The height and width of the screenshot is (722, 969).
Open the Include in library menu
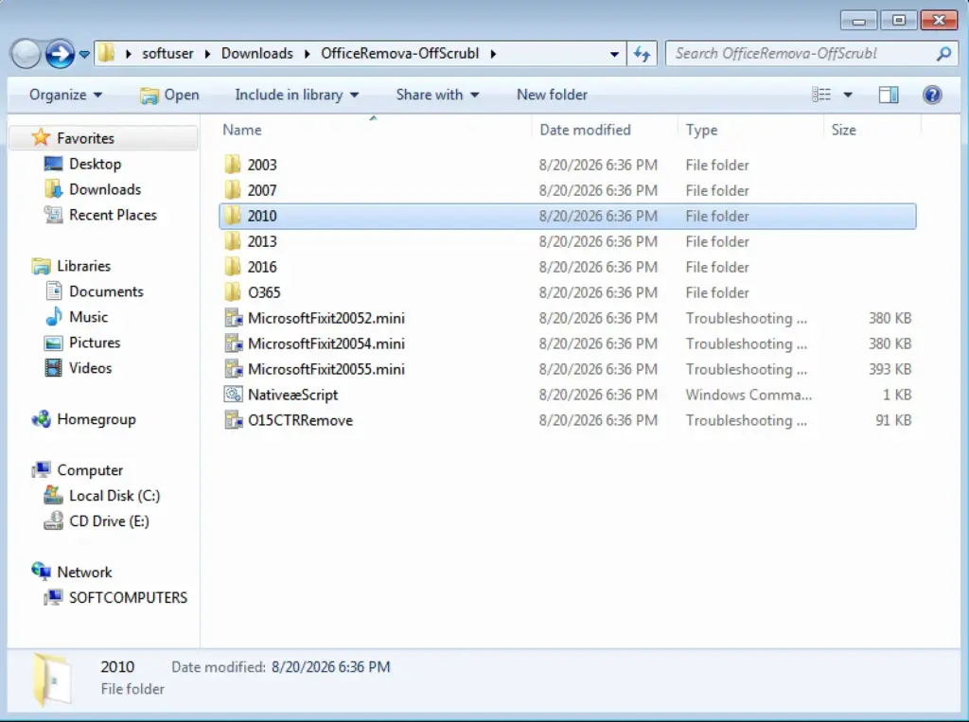pyautogui.click(x=296, y=95)
